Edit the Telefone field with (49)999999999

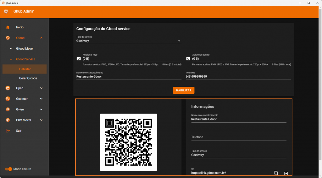pos(238,77)
